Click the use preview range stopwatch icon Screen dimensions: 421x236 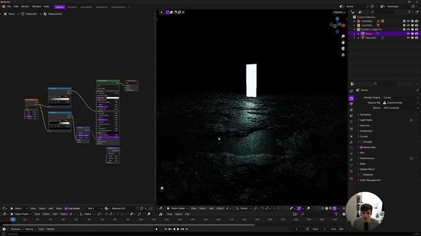click(x=307, y=229)
